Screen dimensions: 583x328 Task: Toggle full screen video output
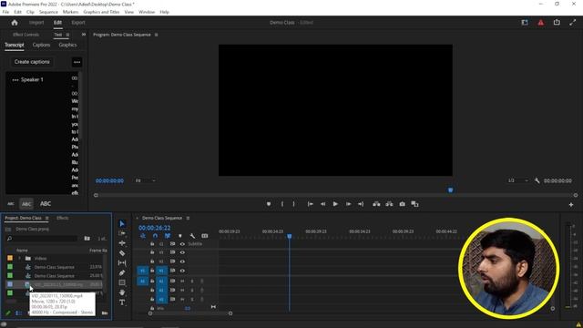[x=573, y=23]
